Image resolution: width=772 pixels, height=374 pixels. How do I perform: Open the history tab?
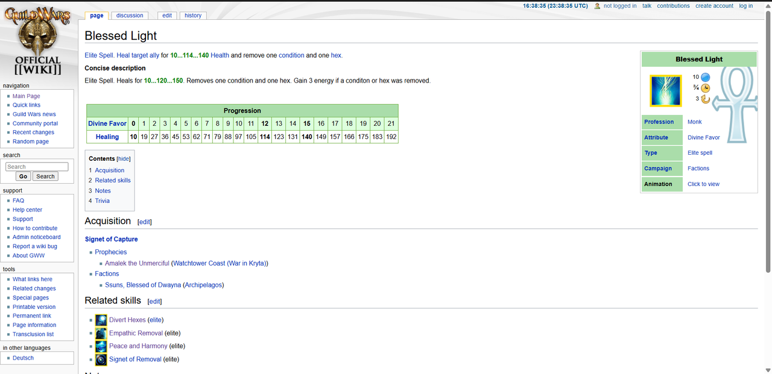pyautogui.click(x=193, y=16)
